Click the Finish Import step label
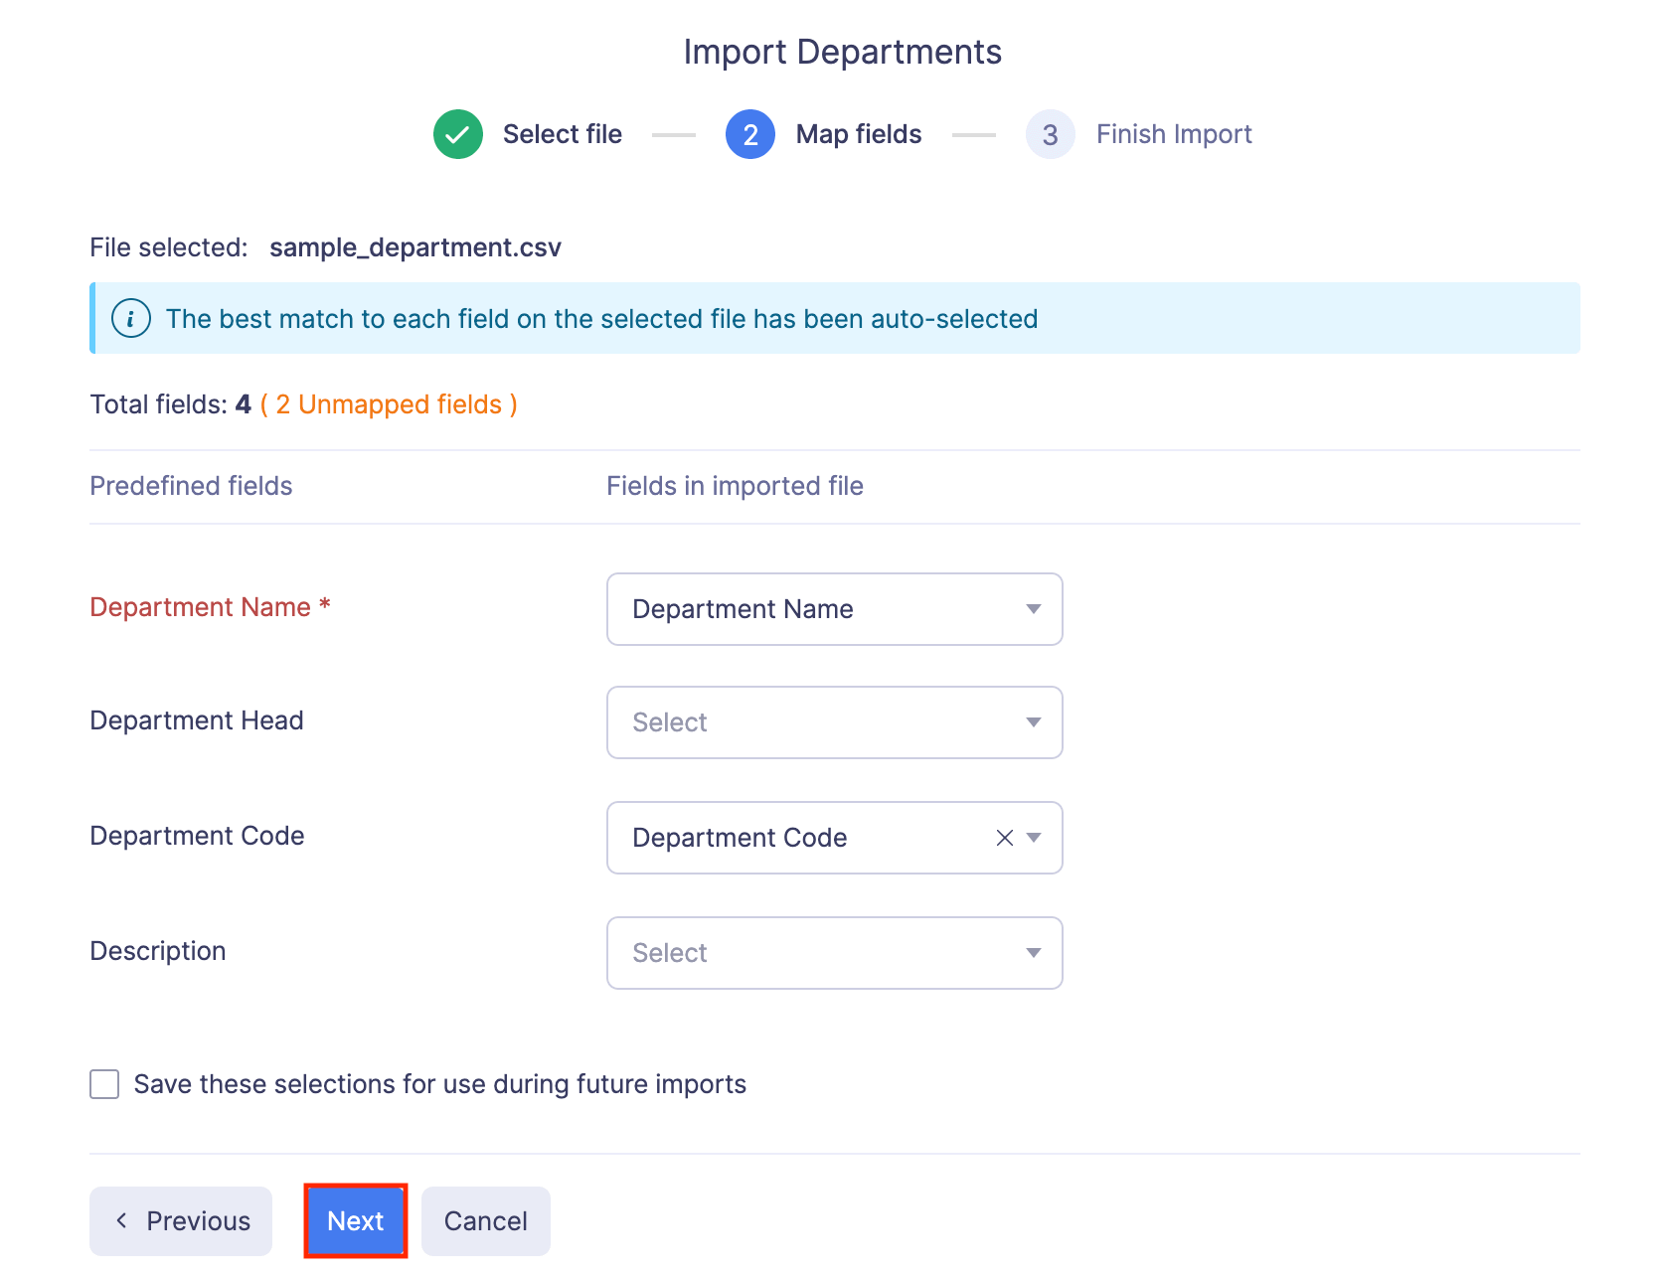 [1173, 134]
